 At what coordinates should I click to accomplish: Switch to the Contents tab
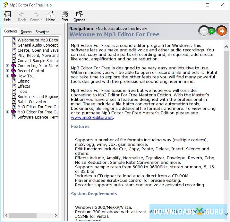(11, 31)
